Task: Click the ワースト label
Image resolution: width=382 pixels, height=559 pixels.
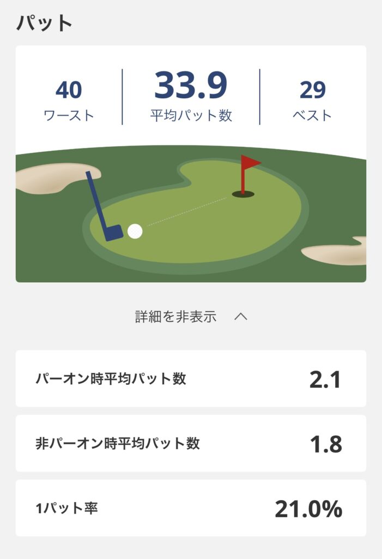Action: (69, 115)
